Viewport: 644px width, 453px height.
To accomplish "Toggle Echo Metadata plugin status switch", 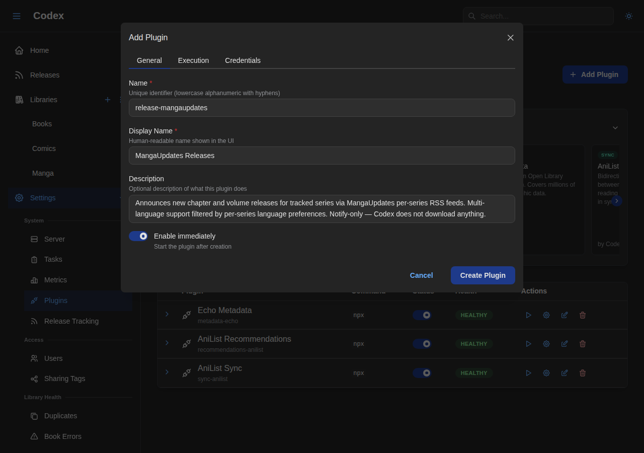I will point(422,315).
